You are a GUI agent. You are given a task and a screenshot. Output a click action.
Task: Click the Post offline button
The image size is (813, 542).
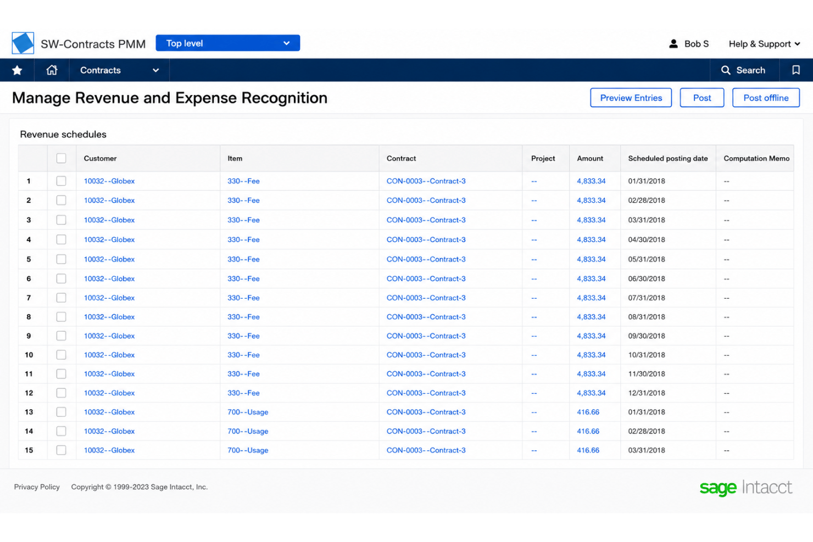point(766,98)
